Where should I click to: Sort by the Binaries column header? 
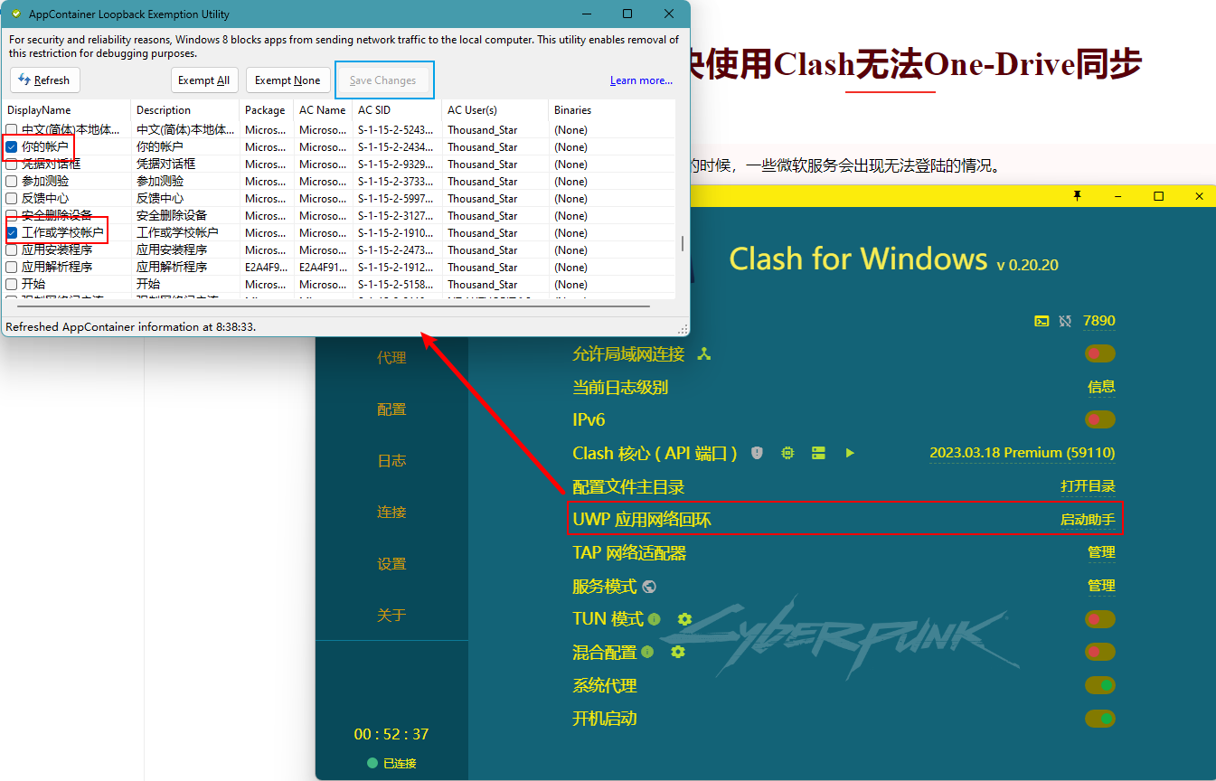pos(612,110)
